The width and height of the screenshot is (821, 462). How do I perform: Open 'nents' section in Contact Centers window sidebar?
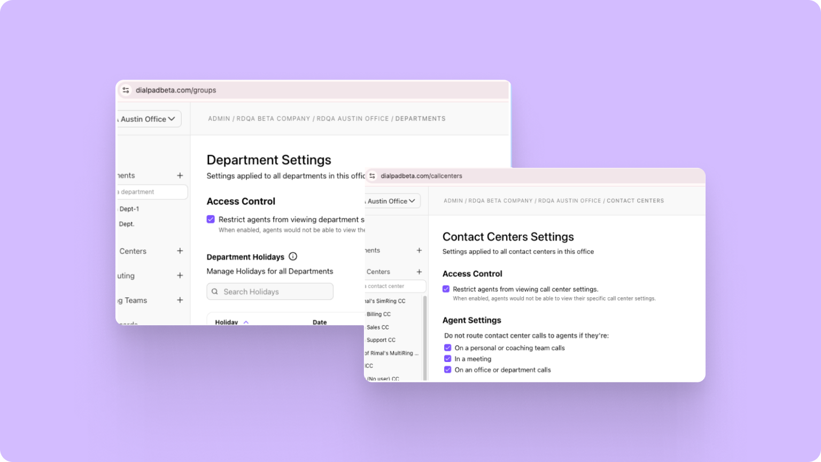pyautogui.click(x=373, y=250)
